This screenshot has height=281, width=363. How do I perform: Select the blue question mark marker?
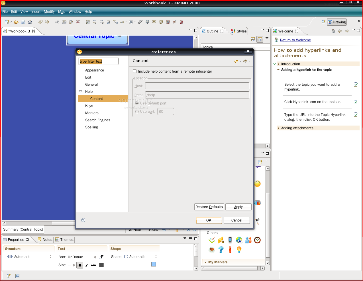[221, 250]
